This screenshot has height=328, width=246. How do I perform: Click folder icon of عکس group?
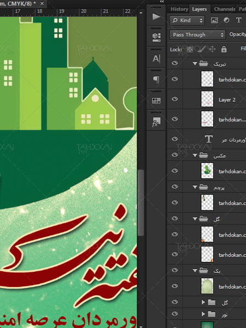click(x=203, y=155)
